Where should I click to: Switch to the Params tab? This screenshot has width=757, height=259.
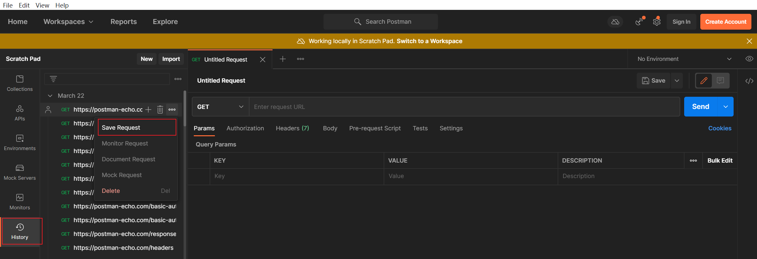point(204,128)
